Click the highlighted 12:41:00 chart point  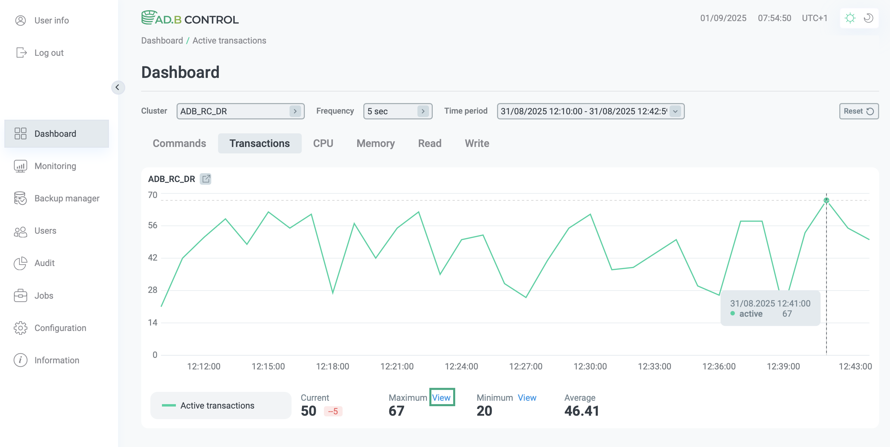point(826,200)
